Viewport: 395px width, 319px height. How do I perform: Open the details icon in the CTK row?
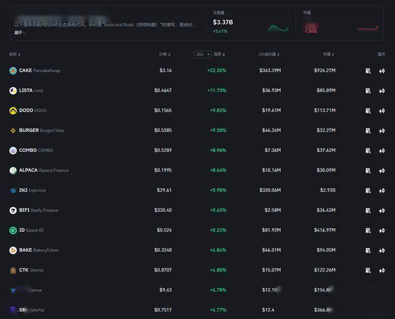point(368,270)
